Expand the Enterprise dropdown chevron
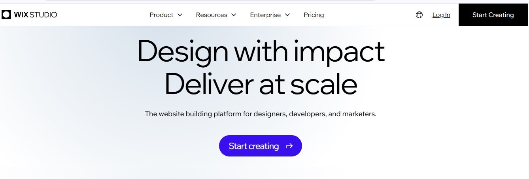Viewport: 529px width, 179px height. pyautogui.click(x=287, y=15)
